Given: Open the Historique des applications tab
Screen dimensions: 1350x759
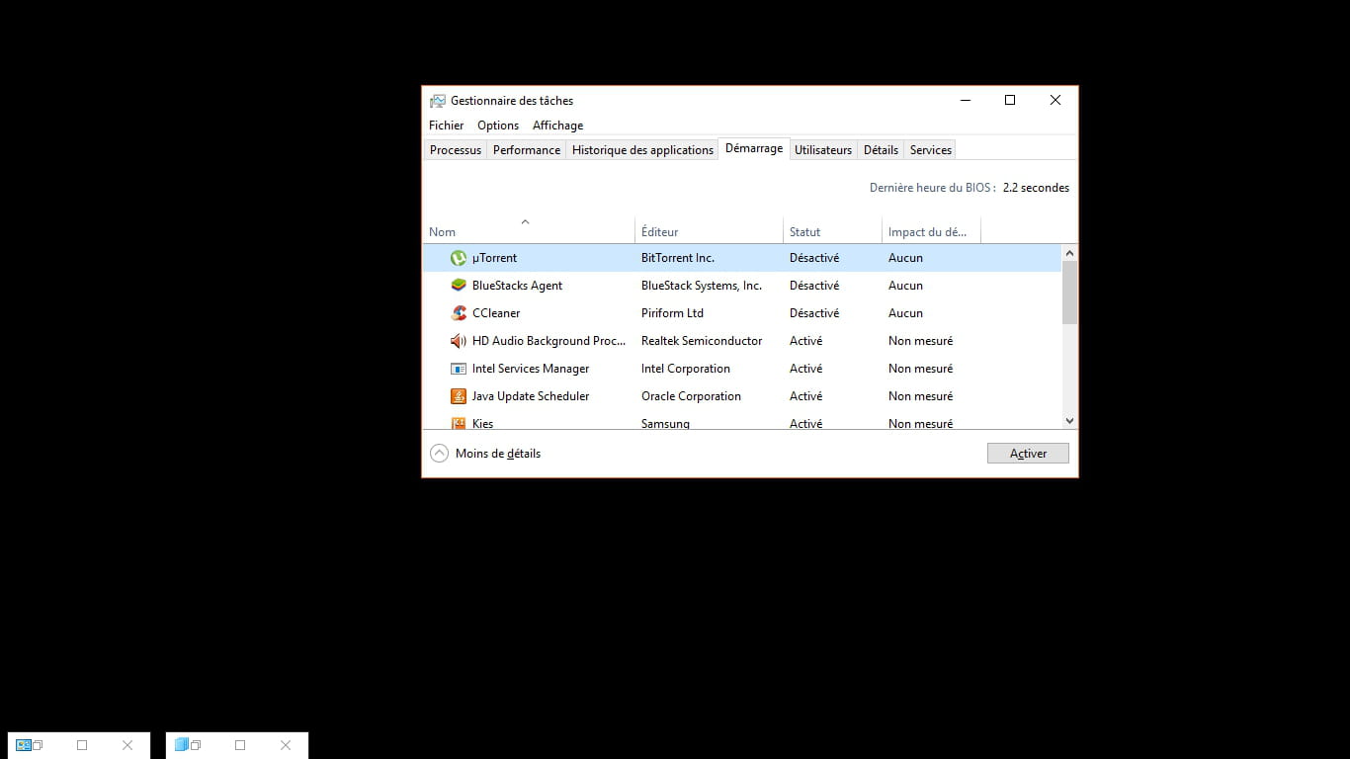Looking at the screenshot, I should [x=642, y=150].
